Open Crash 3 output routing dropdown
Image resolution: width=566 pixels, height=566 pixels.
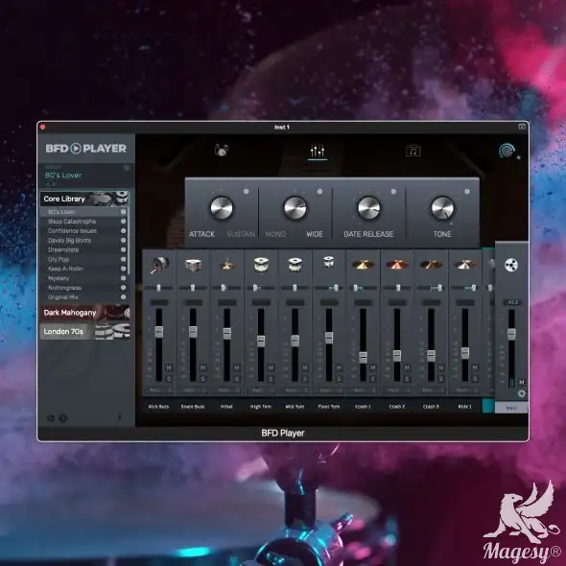pos(431,390)
